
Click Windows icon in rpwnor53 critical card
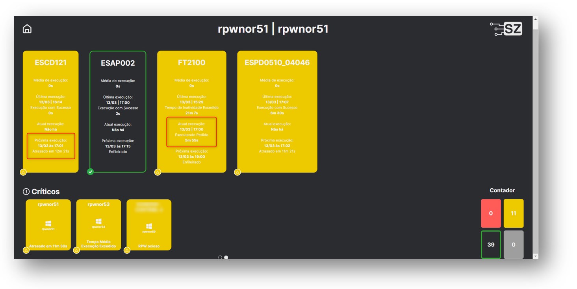tap(98, 221)
